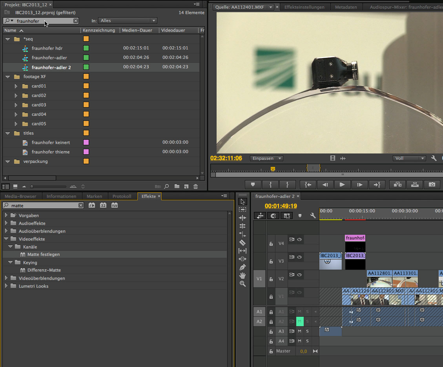Click the Insert button in source monitor
The width and height of the screenshot is (443, 367).
(397, 184)
